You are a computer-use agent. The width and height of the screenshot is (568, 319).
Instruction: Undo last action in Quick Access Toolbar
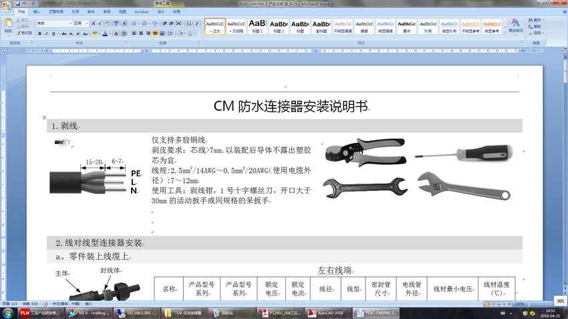[24, 3]
